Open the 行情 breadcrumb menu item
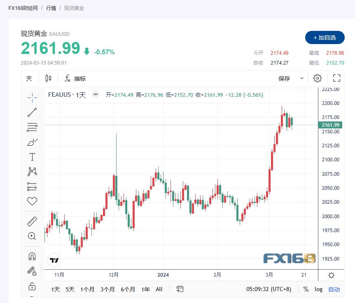 click(50, 8)
